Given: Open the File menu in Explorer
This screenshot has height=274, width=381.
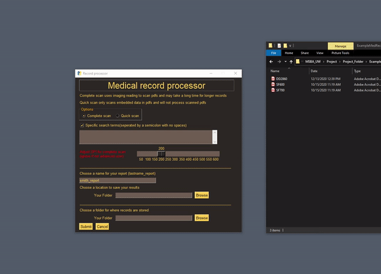Looking at the screenshot, I should click(273, 53).
